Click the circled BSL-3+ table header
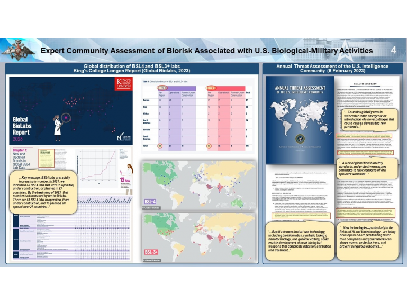The height and width of the screenshot is (304, 407). click(x=211, y=88)
